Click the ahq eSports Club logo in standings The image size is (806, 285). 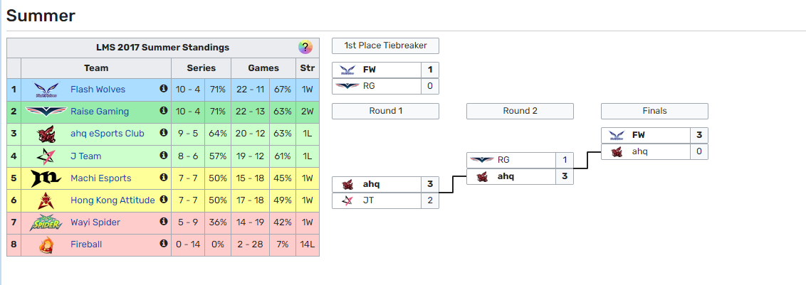coord(46,134)
